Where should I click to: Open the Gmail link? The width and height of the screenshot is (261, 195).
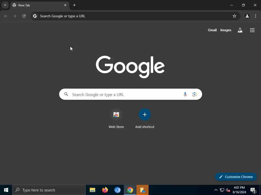tap(212, 30)
